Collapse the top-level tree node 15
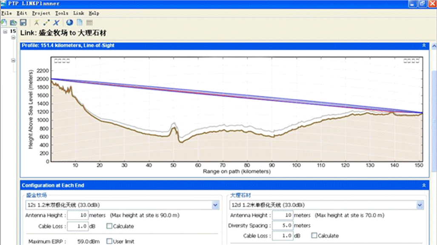 pyautogui.click(x=5, y=32)
